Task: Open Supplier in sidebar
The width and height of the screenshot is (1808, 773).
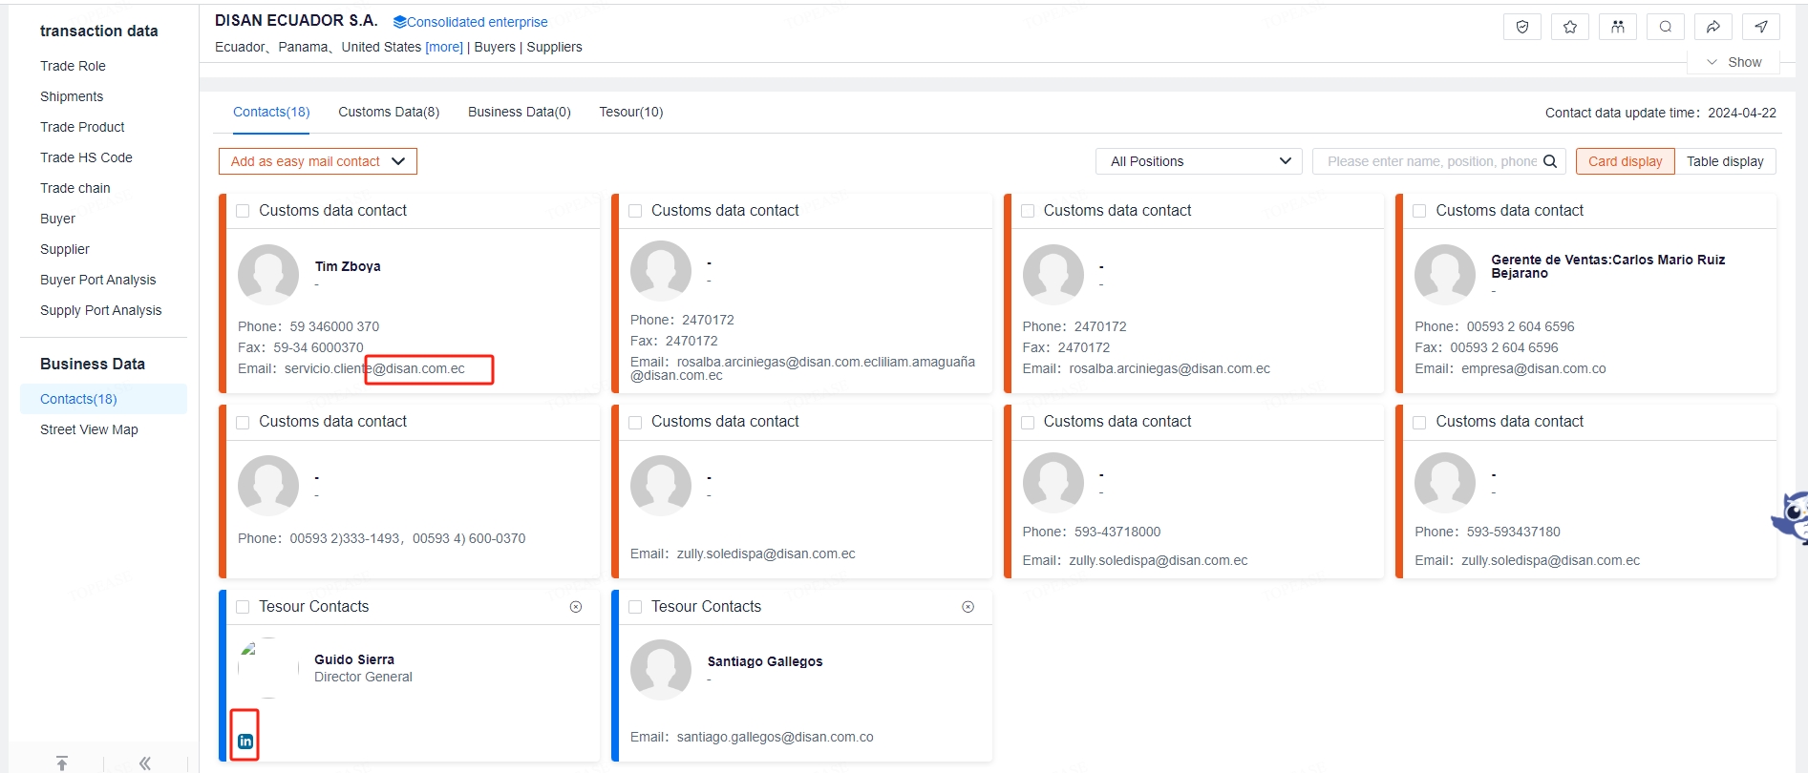Action: [65, 249]
